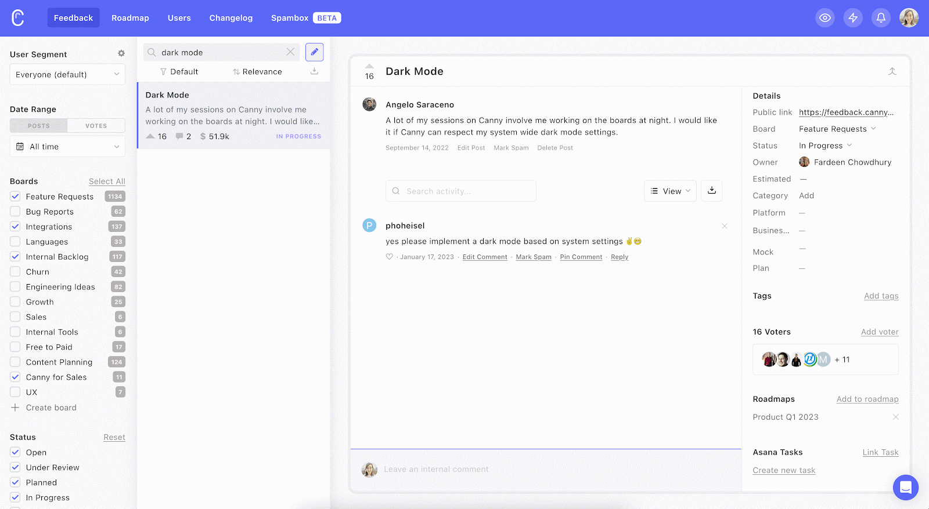Viewport: 929px width, 509px height.
Task: Click phoheisel's avatar icon
Action: (x=369, y=225)
